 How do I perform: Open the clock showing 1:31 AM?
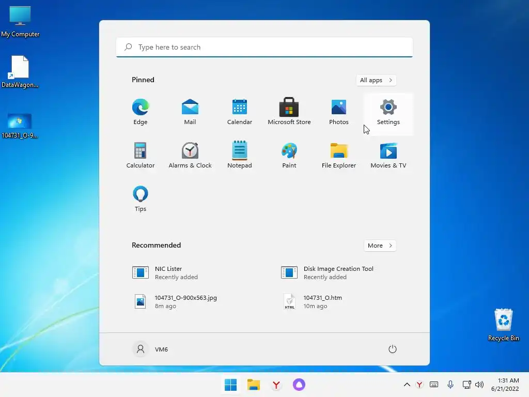tap(505, 385)
